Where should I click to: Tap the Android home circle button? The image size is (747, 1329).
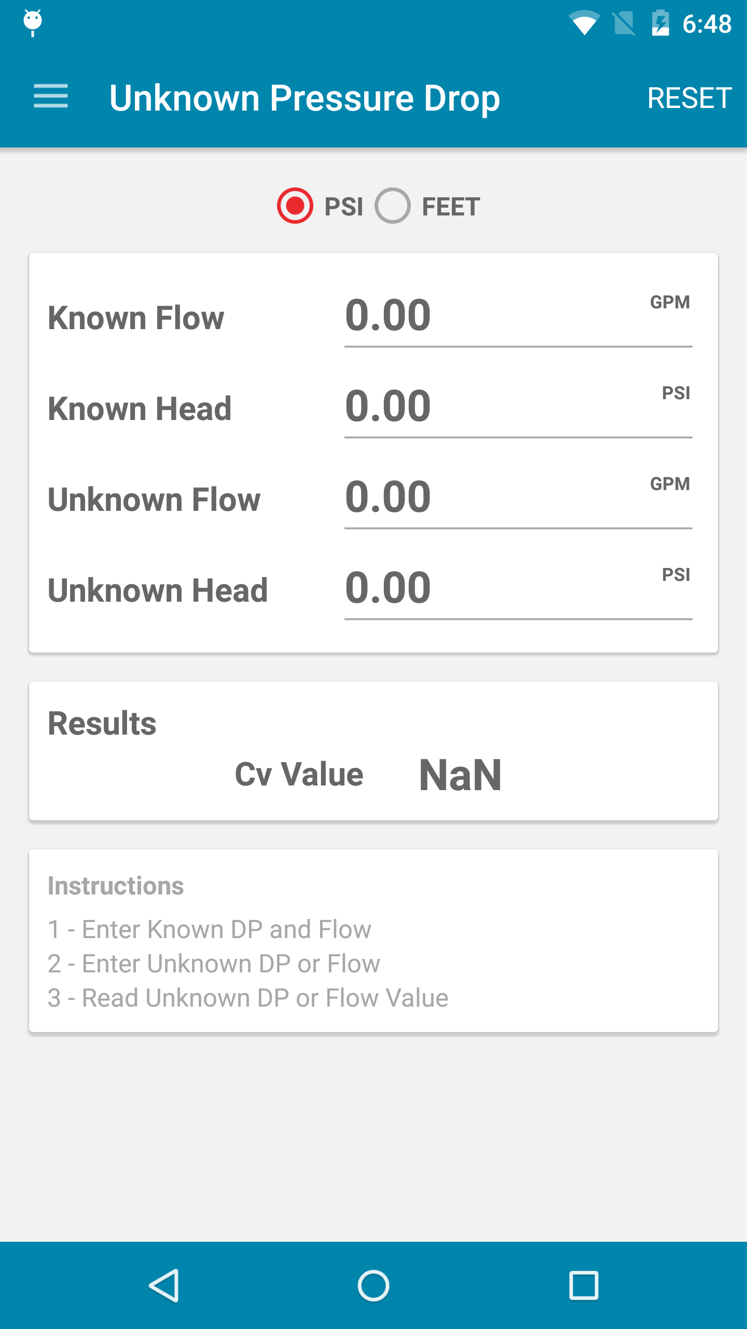click(374, 1285)
